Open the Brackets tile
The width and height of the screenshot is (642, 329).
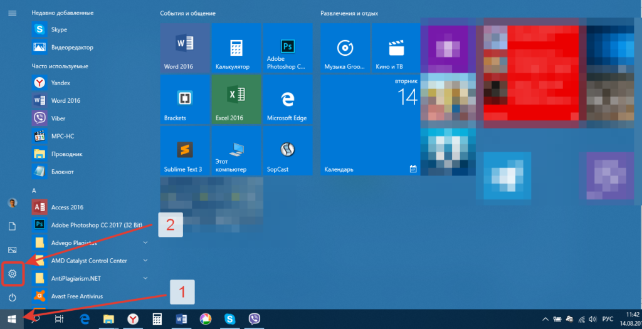tap(185, 100)
